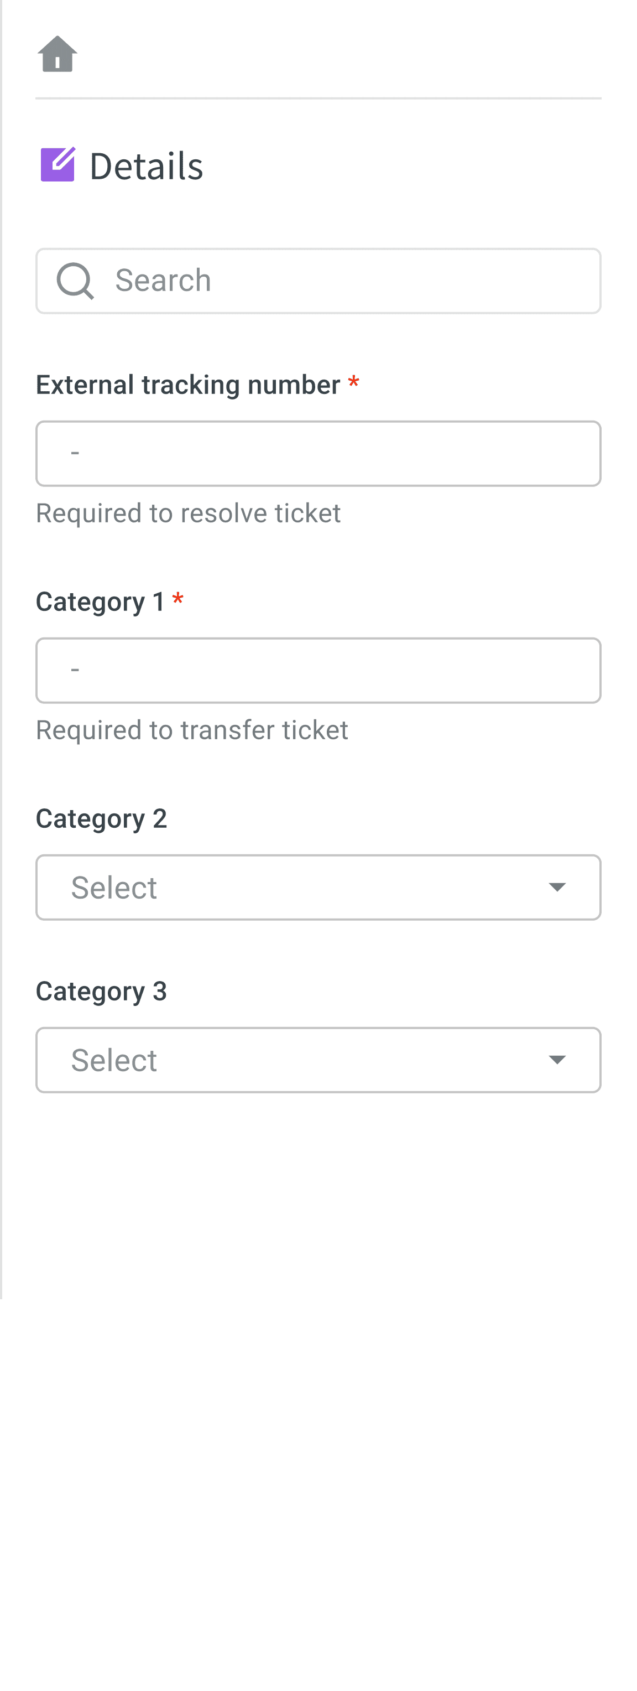
Task: Click the Category 2 dropdown arrow
Action: (x=557, y=888)
